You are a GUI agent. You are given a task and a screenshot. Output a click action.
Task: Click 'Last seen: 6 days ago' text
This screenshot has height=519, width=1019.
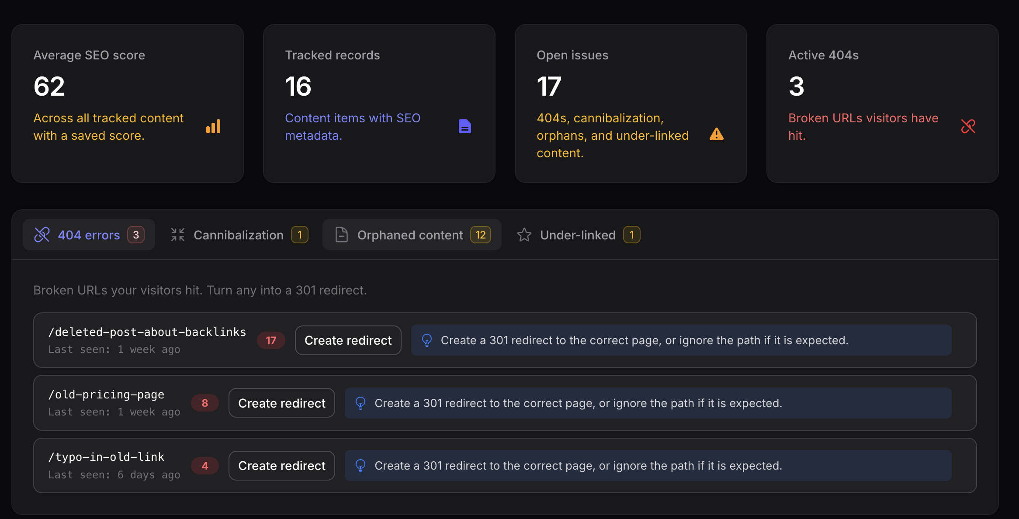114,475
